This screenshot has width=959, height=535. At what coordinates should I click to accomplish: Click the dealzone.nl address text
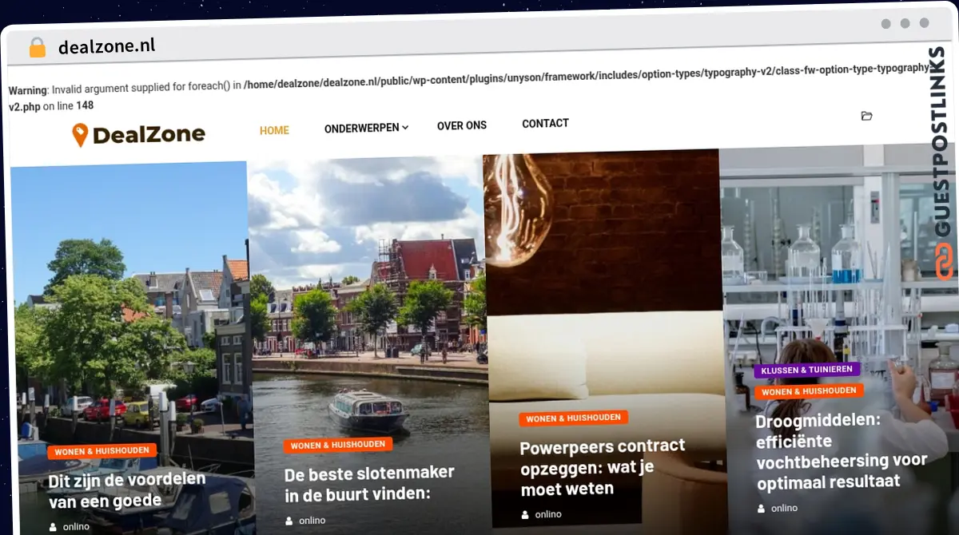click(x=106, y=47)
